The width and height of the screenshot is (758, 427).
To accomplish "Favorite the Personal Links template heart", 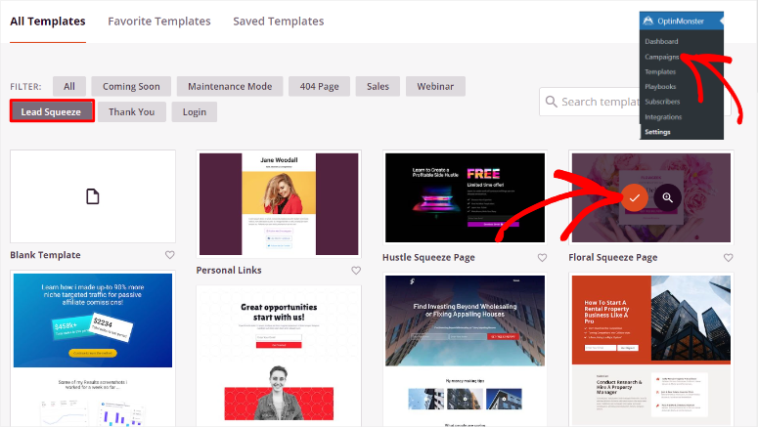I will (356, 271).
